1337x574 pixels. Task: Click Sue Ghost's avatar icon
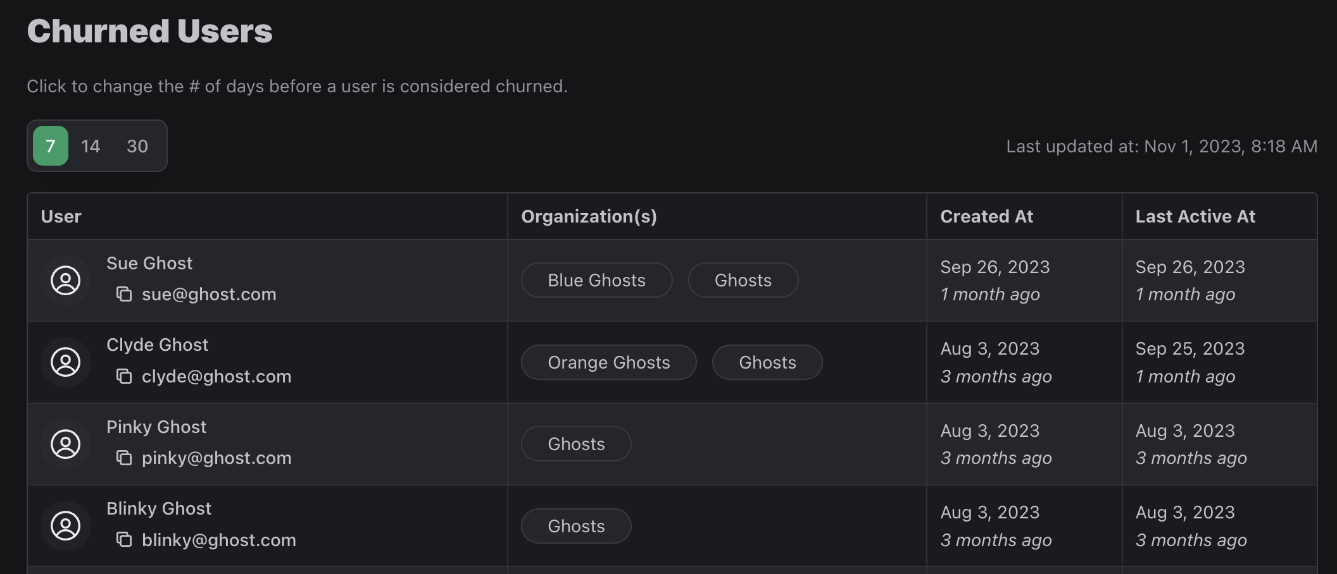[66, 281]
